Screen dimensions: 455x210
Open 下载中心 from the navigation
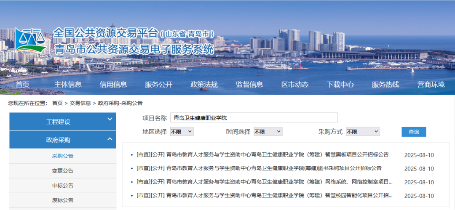pos(340,85)
